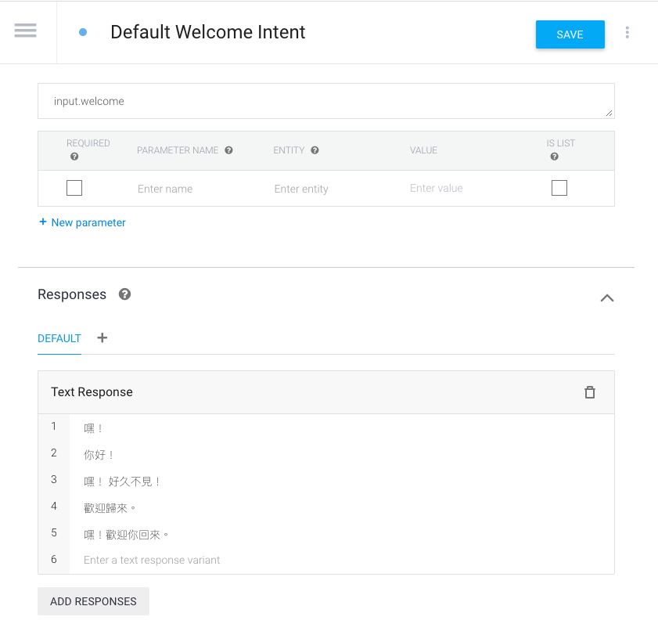Click help icon next to Parameter Name
The width and height of the screenshot is (658, 624).
(228, 150)
